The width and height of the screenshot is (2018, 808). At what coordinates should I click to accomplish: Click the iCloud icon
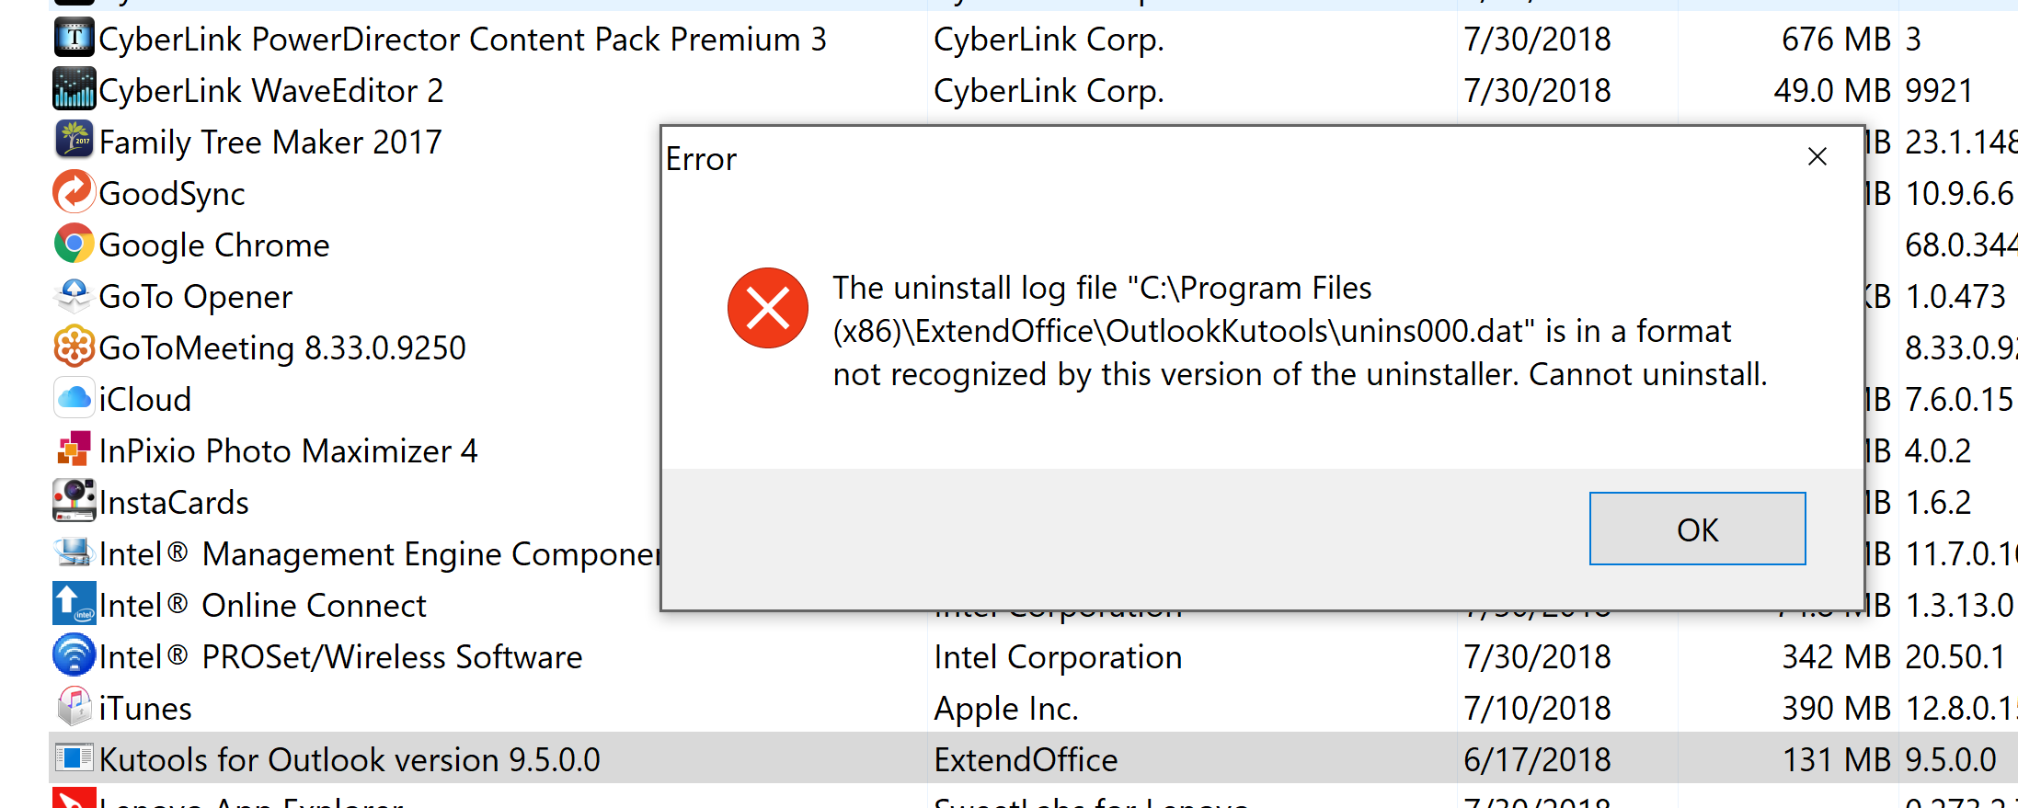[x=74, y=398]
